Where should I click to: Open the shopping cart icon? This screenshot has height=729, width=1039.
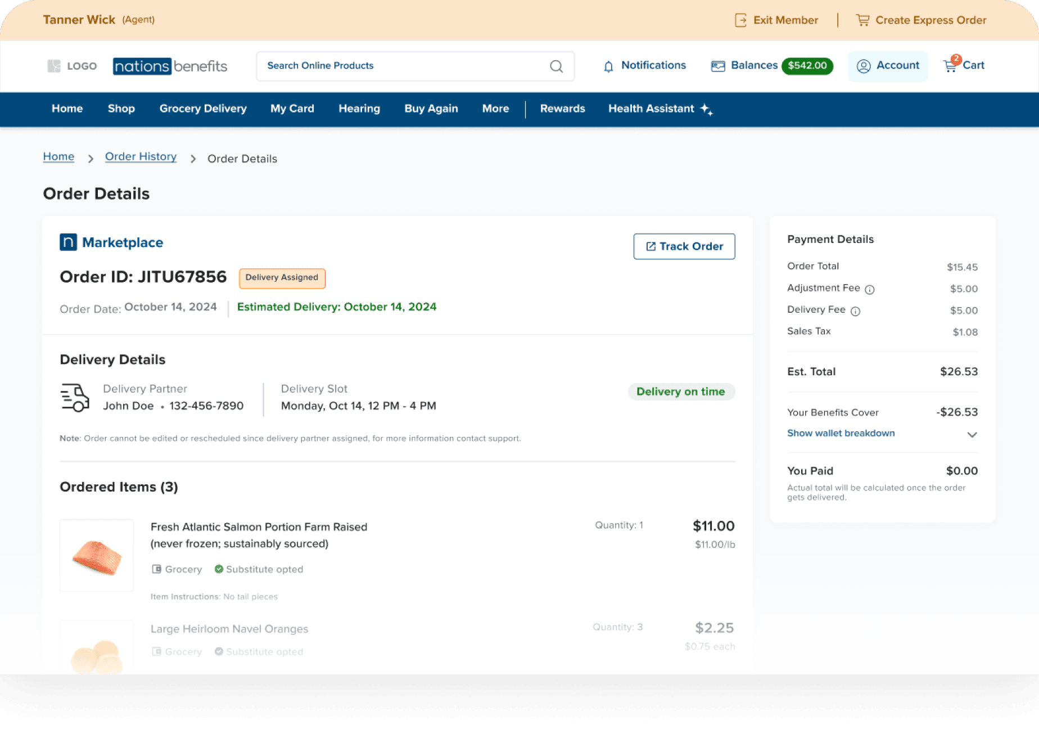pyautogui.click(x=950, y=66)
